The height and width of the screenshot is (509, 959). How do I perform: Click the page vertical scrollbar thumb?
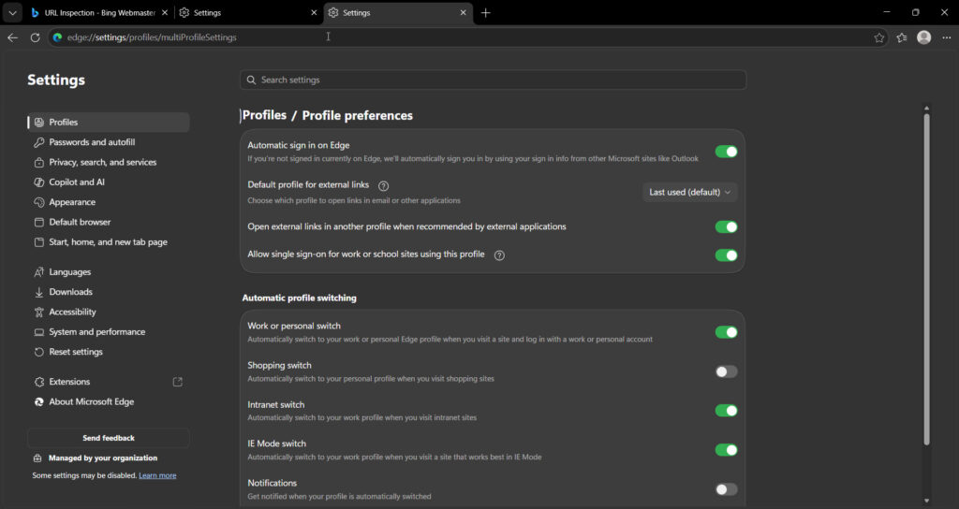coord(926,279)
